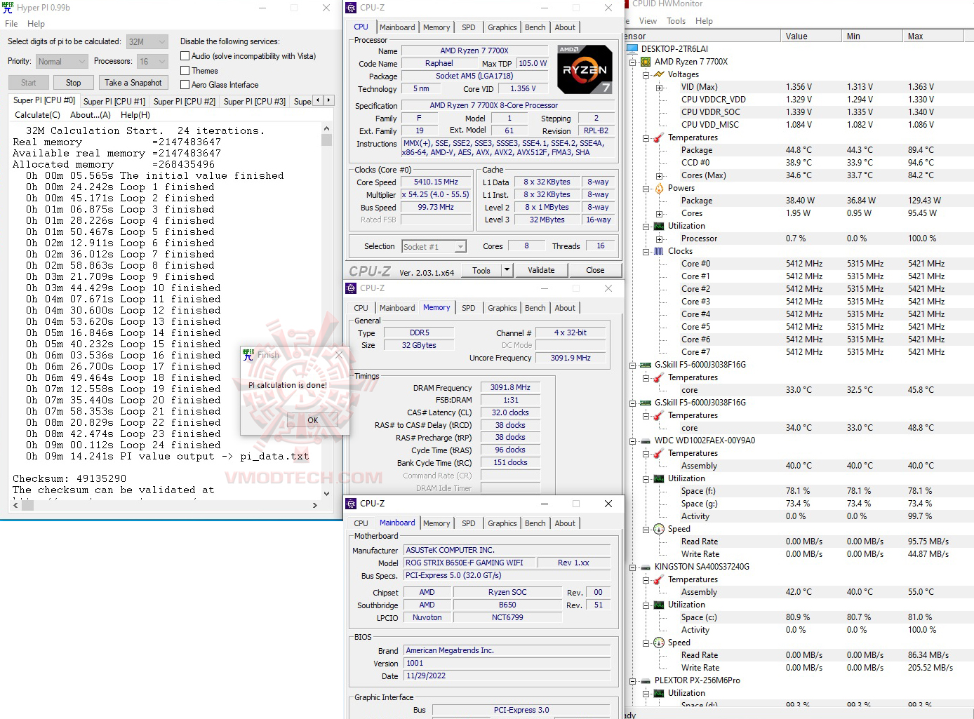974x719 pixels.
Task: Click the Clocks icon in HWMonitor
Action: [658, 251]
